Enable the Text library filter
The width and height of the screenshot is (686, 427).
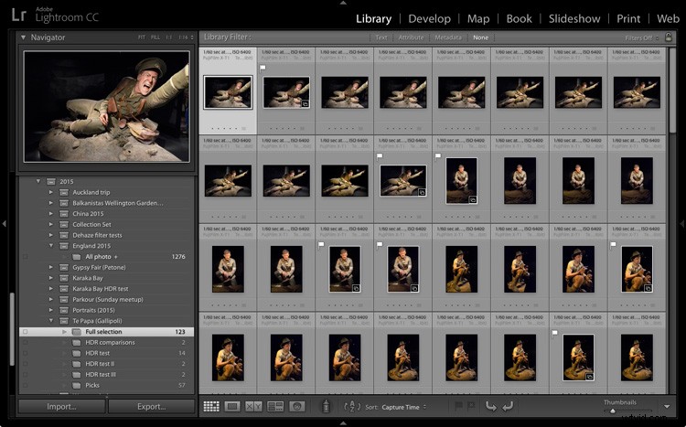tap(381, 37)
